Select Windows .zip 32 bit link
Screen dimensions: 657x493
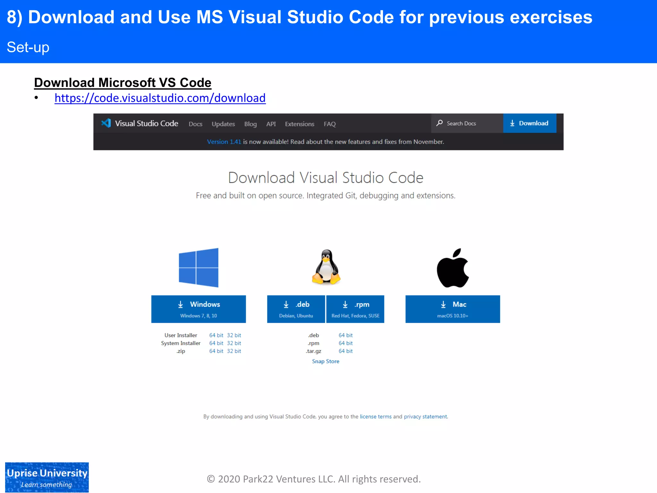pyautogui.click(x=234, y=351)
